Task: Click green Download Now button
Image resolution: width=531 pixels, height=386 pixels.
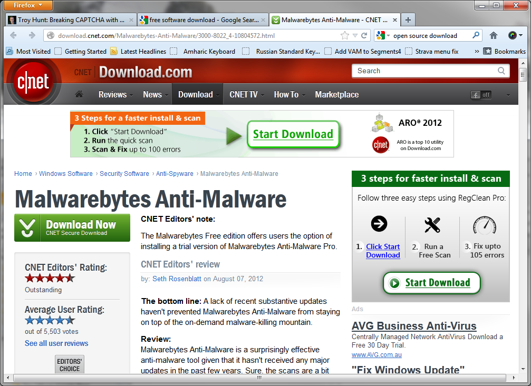Action: pos(72,227)
